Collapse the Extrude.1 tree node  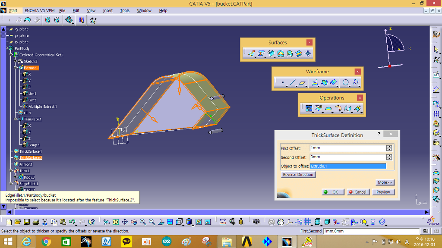[x=16, y=68]
